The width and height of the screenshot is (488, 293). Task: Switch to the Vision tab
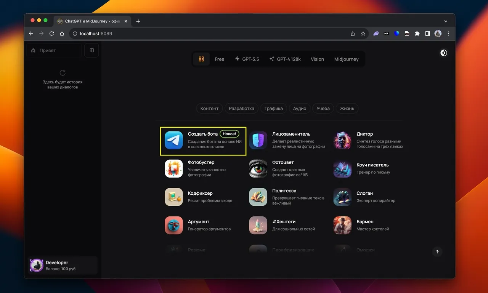pyautogui.click(x=317, y=59)
